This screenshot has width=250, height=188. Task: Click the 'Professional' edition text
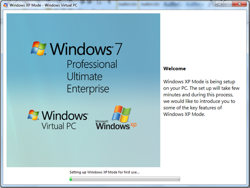tap(92, 64)
